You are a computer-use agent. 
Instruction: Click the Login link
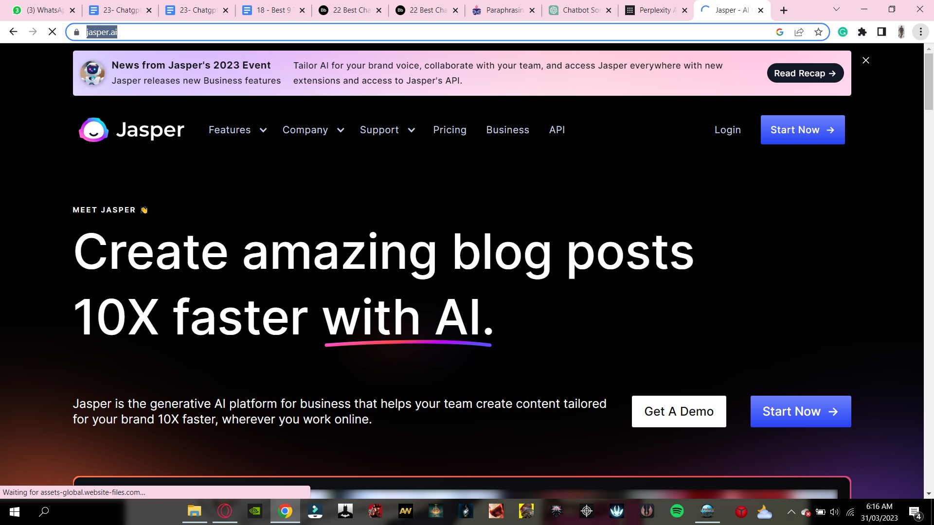[727, 130]
